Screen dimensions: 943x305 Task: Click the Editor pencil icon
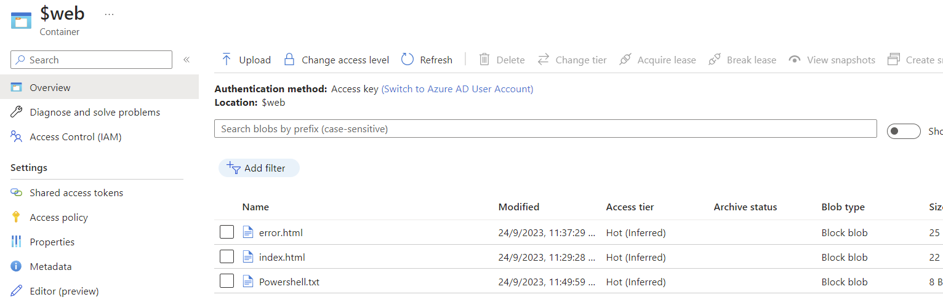(17, 291)
